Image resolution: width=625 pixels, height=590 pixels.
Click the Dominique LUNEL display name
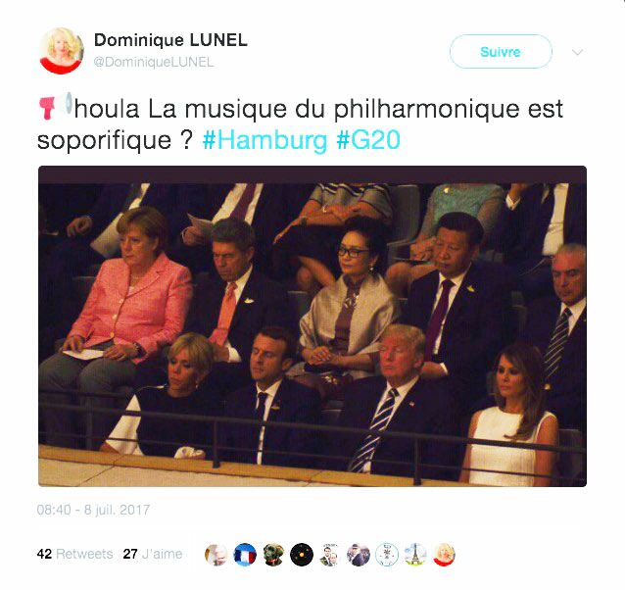click(170, 40)
